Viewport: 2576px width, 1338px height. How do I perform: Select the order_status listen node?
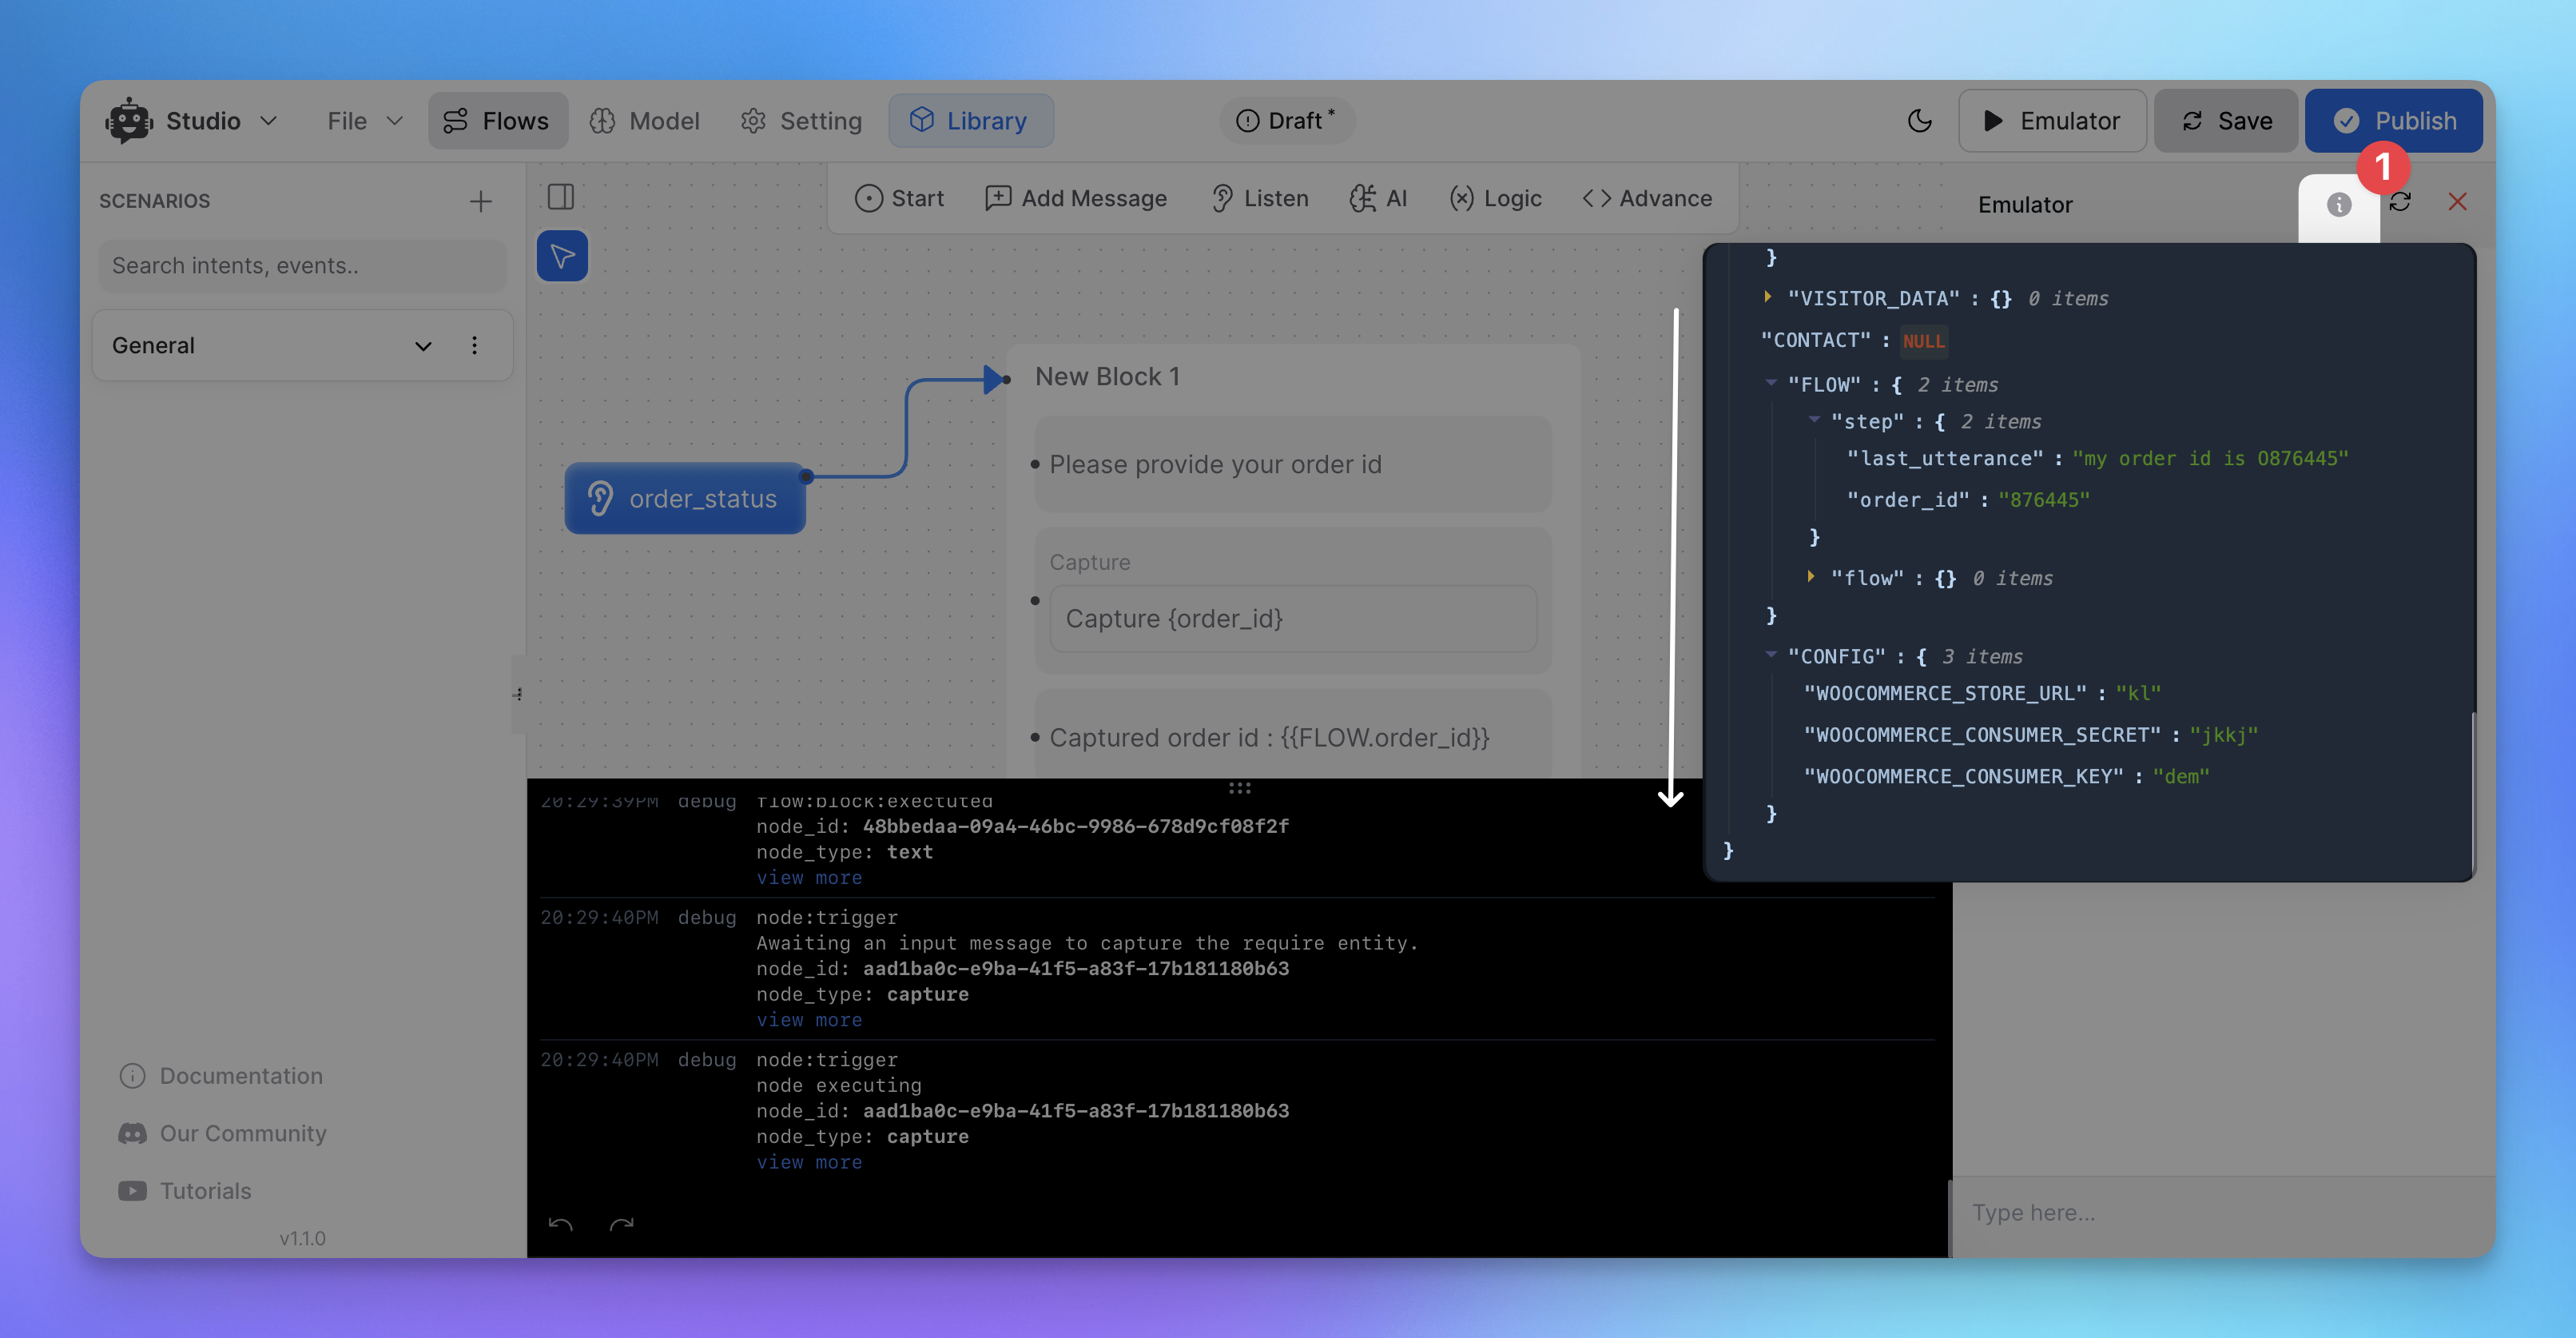coord(685,498)
